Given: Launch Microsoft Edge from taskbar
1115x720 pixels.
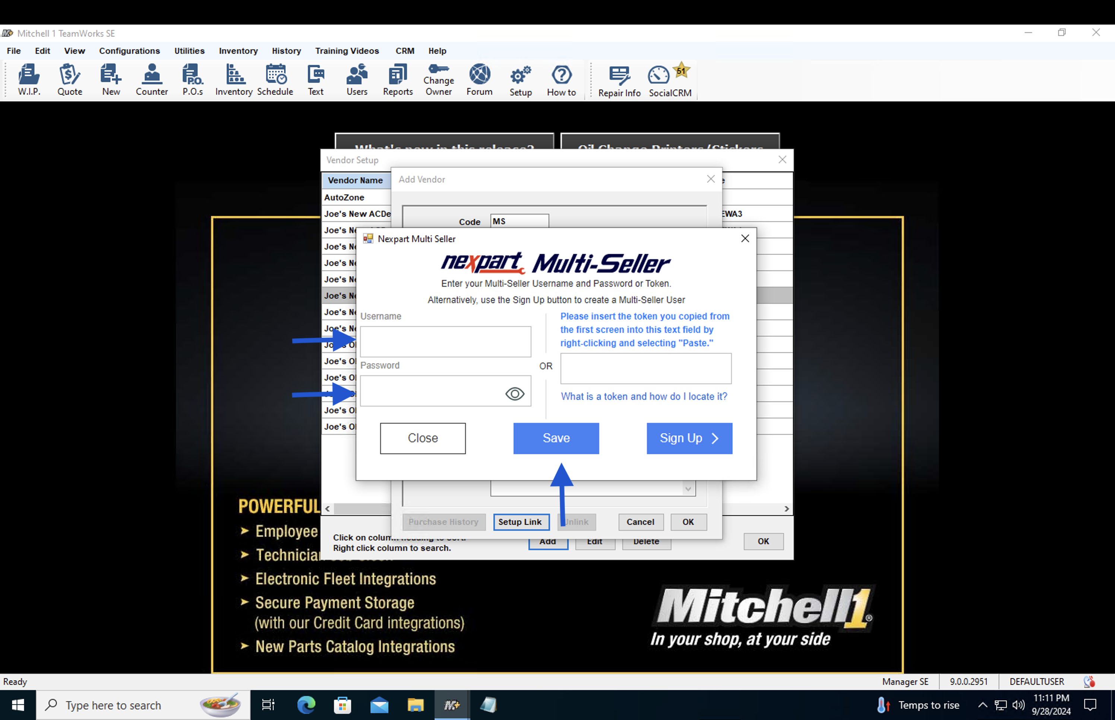Looking at the screenshot, I should pos(306,705).
